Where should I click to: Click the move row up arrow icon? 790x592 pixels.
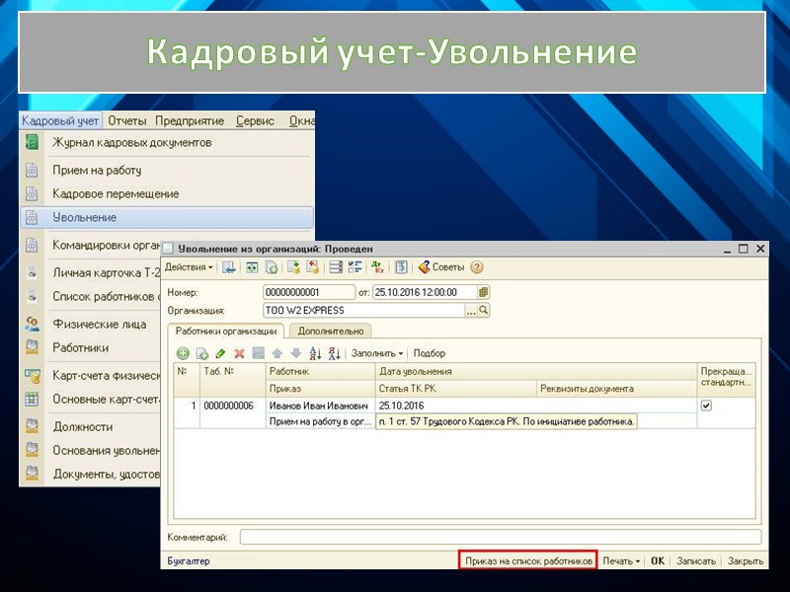point(277,353)
